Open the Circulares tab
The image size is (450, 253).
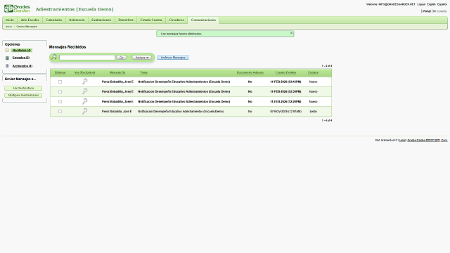[x=176, y=20]
